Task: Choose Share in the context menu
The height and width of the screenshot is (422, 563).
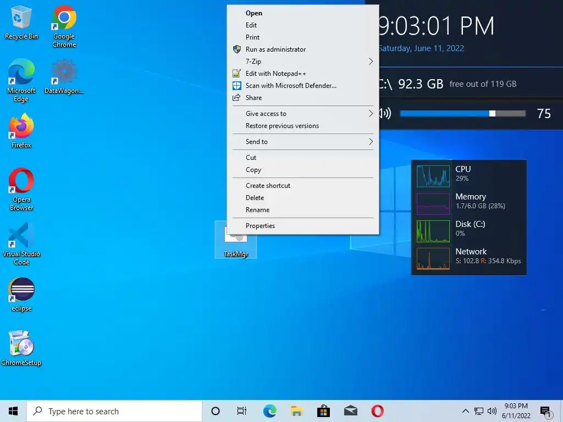Action: click(x=303, y=98)
